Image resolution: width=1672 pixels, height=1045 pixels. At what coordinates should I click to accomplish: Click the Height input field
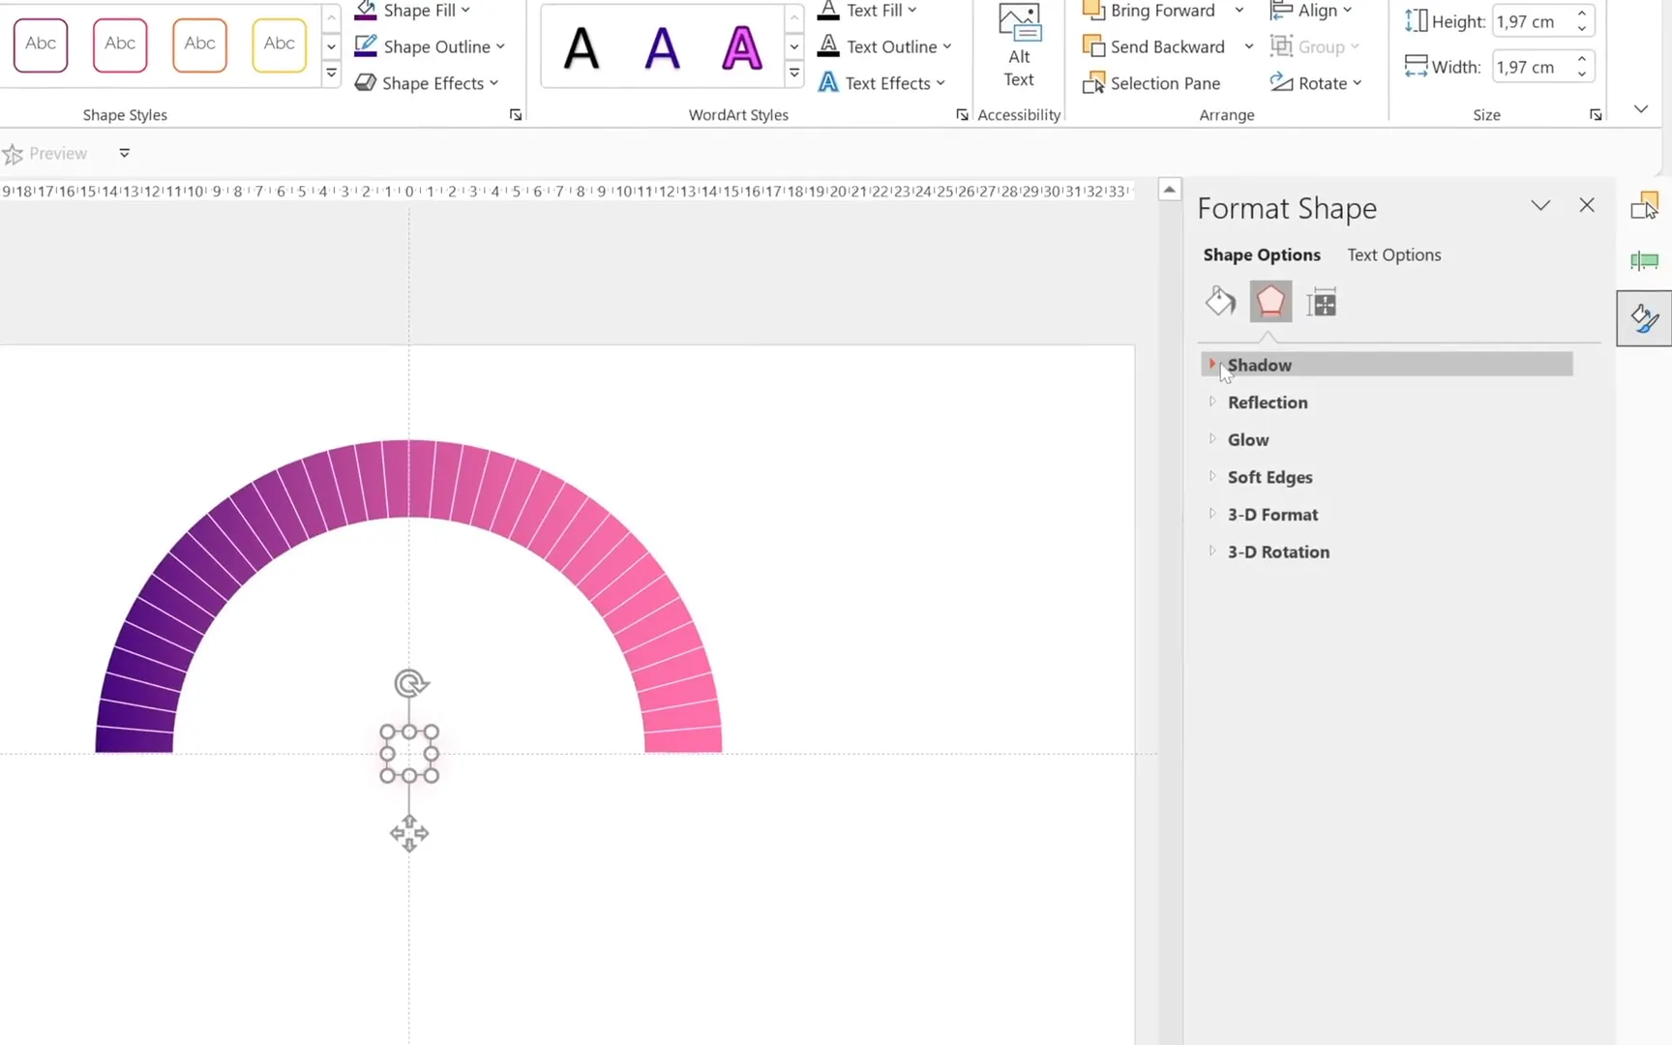click(x=1532, y=21)
